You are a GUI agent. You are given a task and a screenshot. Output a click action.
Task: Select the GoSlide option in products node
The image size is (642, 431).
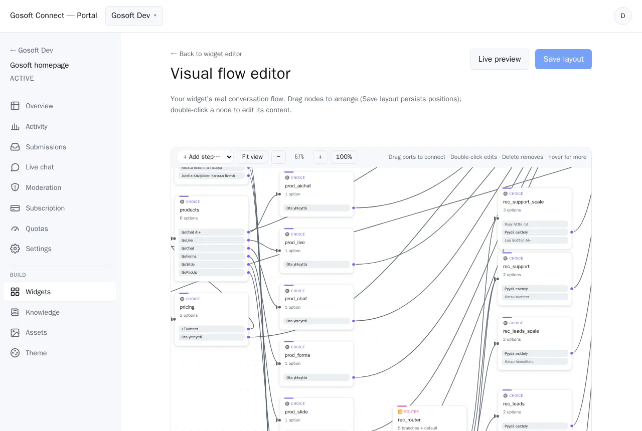coord(211,265)
